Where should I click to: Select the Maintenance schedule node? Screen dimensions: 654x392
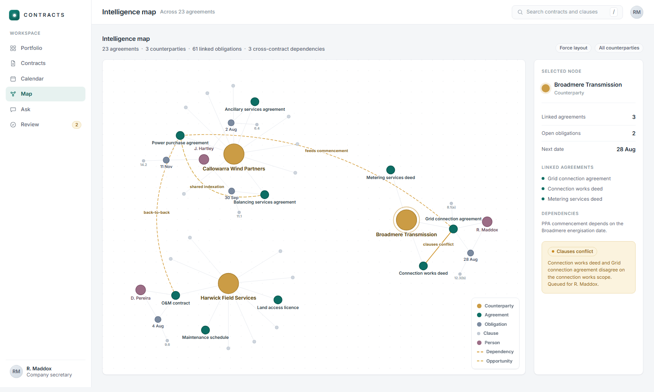point(206,330)
